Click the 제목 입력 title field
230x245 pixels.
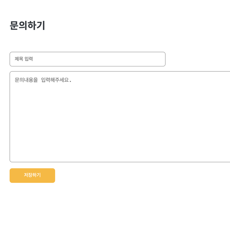88,59
